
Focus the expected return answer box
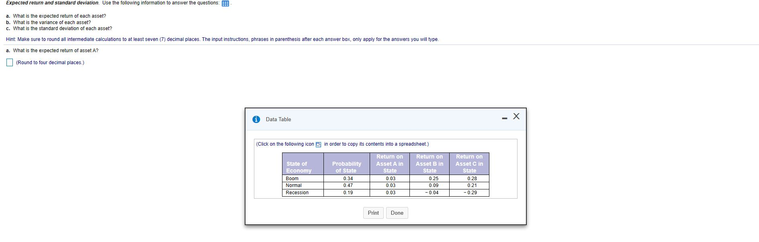[10, 63]
